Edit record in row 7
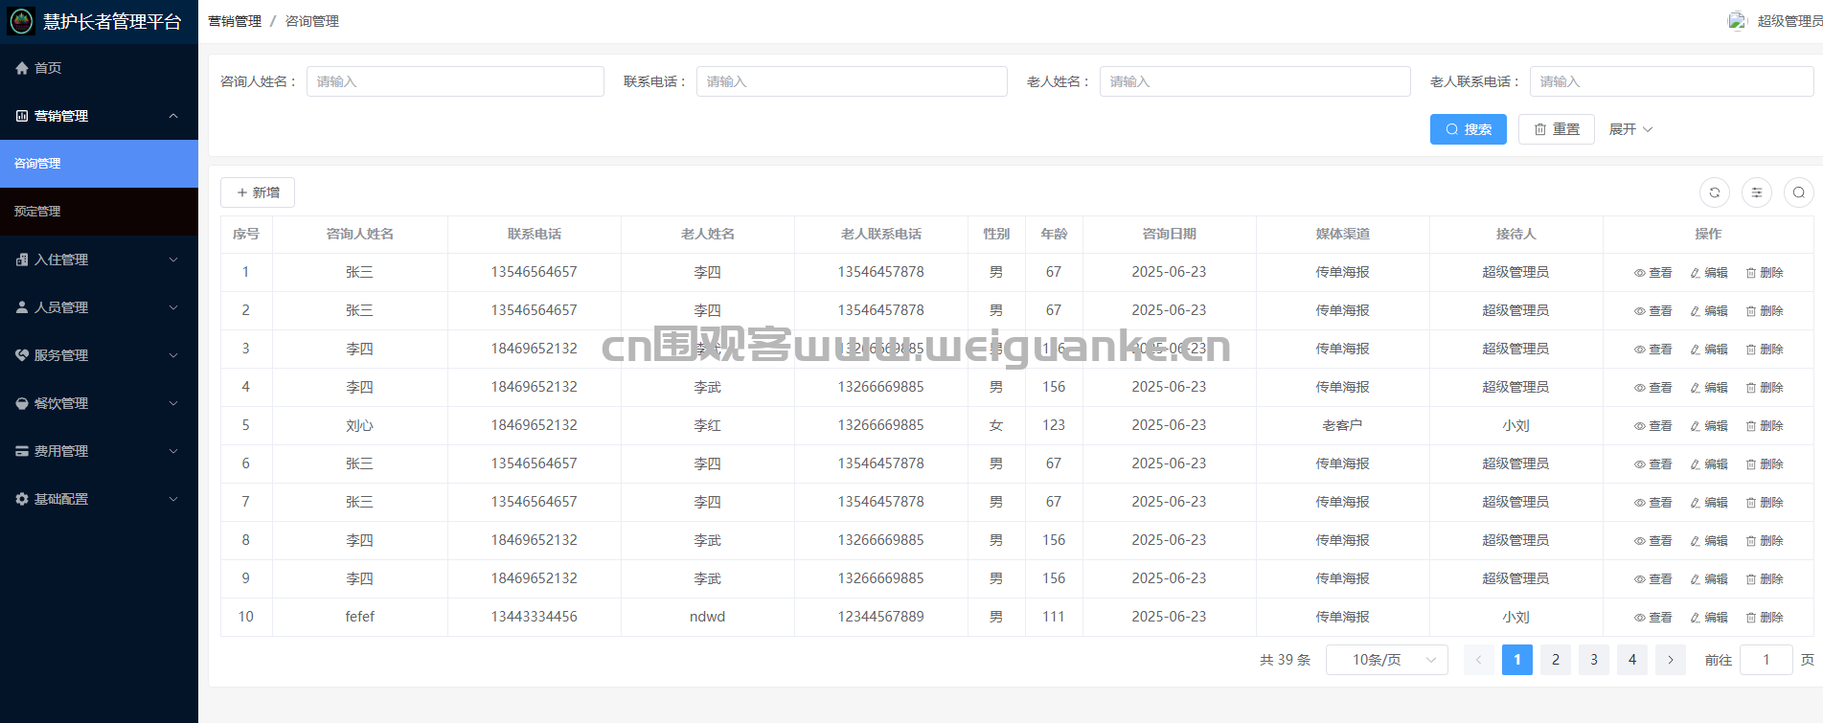The width and height of the screenshot is (1823, 723). click(x=1709, y=503)
